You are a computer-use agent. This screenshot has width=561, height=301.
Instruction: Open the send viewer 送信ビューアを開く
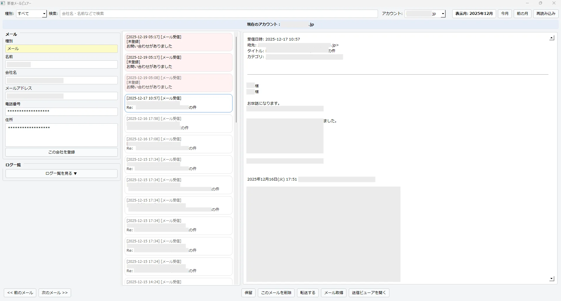[369, 293]
